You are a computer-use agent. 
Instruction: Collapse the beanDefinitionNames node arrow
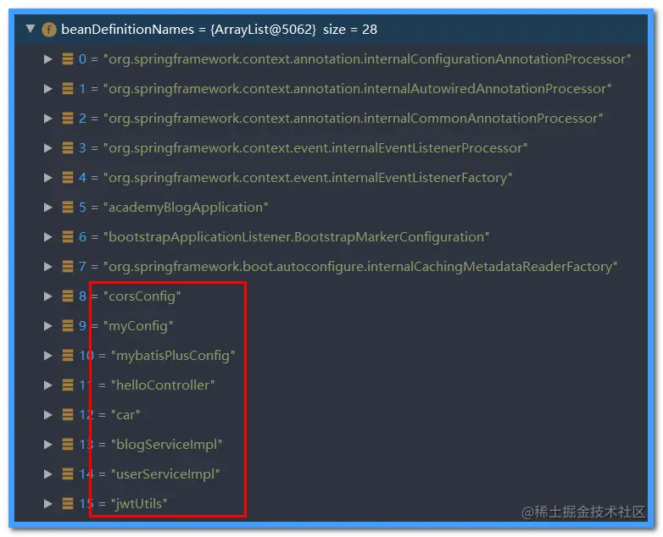(x=30, y=29)
